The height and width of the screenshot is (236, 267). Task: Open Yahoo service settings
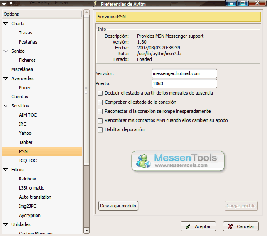click(x=25, y=133)
